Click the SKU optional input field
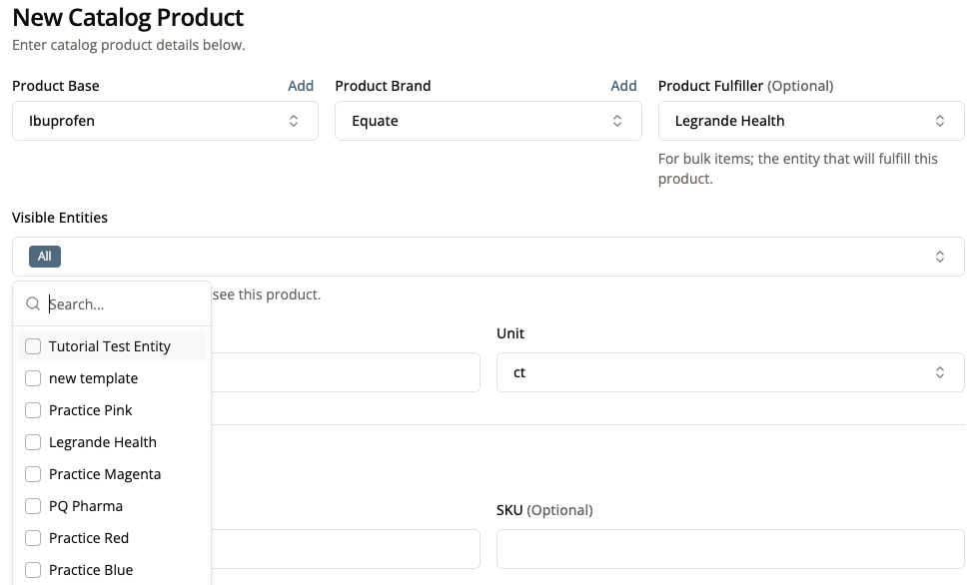Screen dimensions: 974x585 tap(729, 549)
